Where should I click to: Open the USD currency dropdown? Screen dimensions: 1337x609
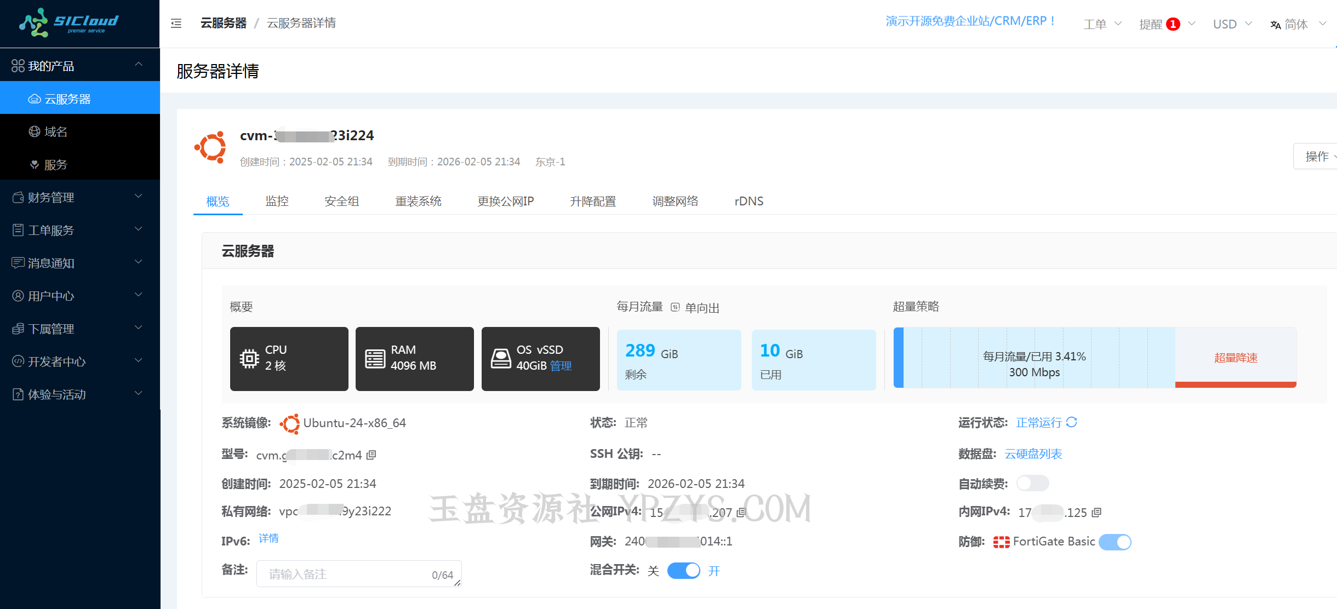(1232, 24)
